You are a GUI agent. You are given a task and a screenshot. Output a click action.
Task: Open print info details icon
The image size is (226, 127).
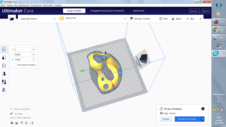pyautogui.click(x=203, y=109)
